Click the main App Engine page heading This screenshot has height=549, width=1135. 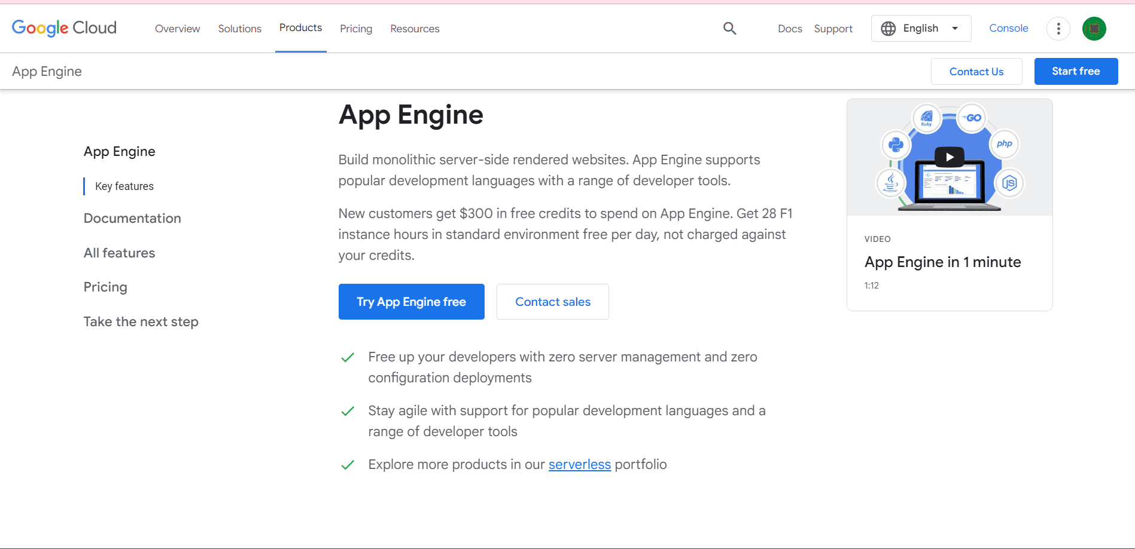tap(410, 115)
